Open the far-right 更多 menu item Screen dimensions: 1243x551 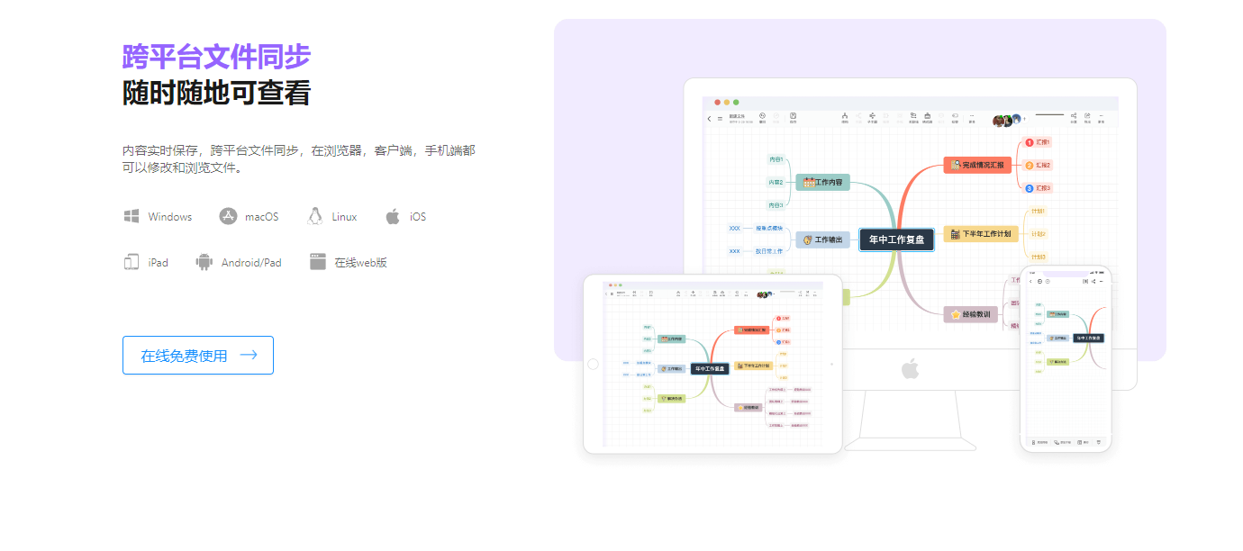pyautogui.click(x=1102, y=117)
